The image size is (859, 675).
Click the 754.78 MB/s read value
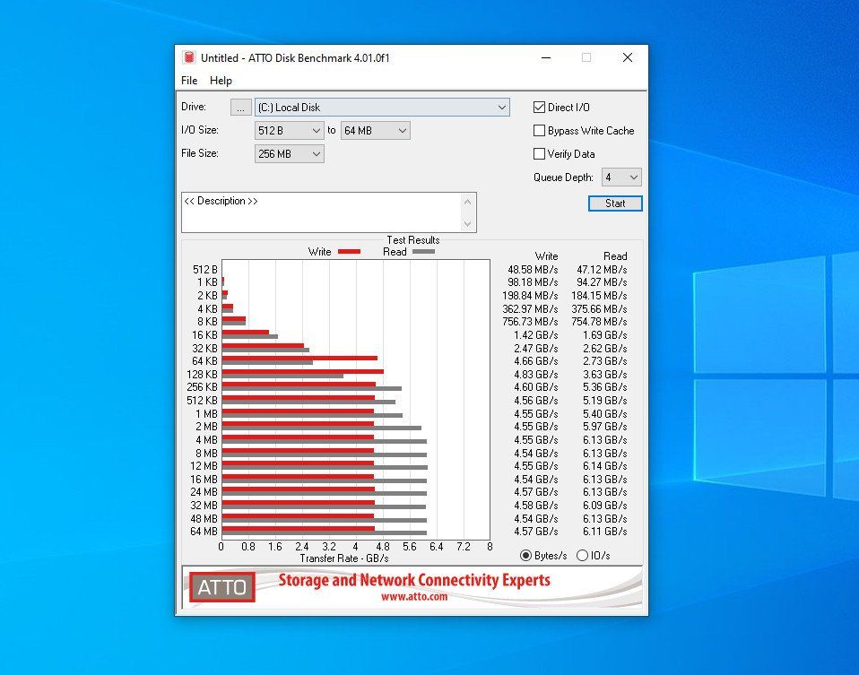(x=599, y=322)
